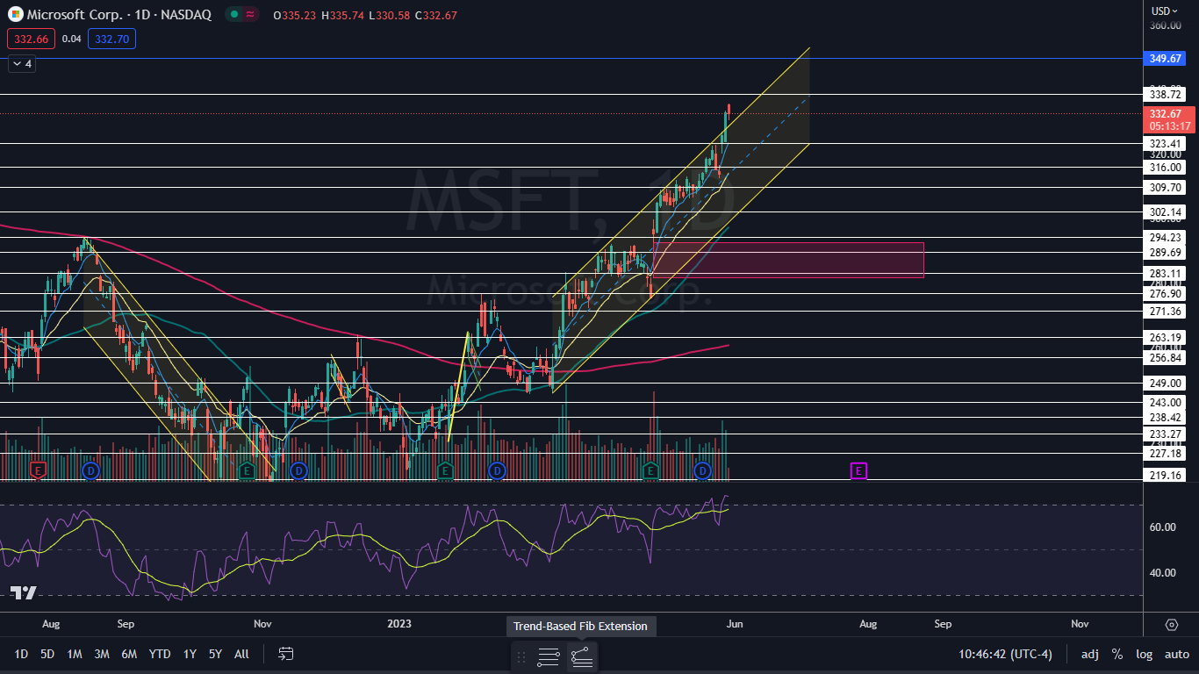
Task: Click the 238.42 price level label
Action: click(x=1166, y=417)
